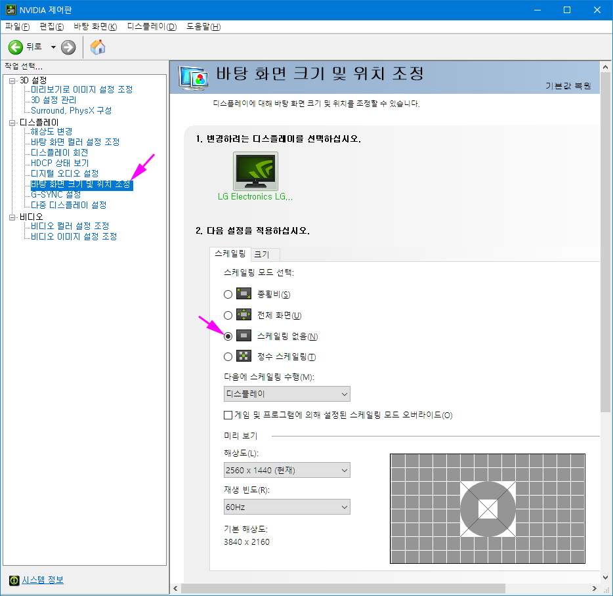613x596 pixels.
Task: Open 비디오 이미지 설정 조정
Action: (74, 236)
